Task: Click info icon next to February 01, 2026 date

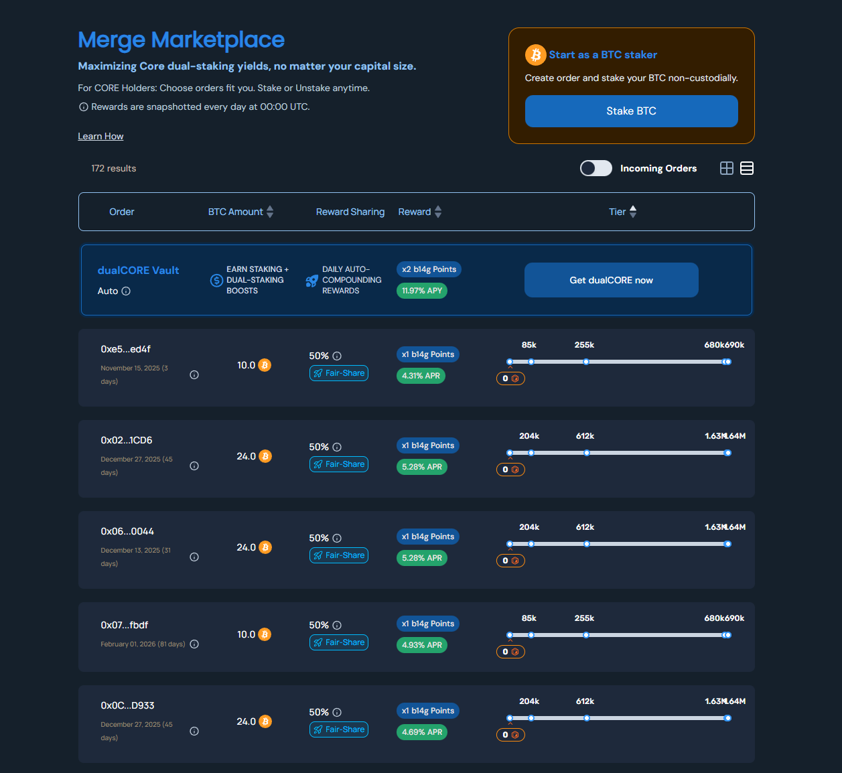Action: [194, 644]
